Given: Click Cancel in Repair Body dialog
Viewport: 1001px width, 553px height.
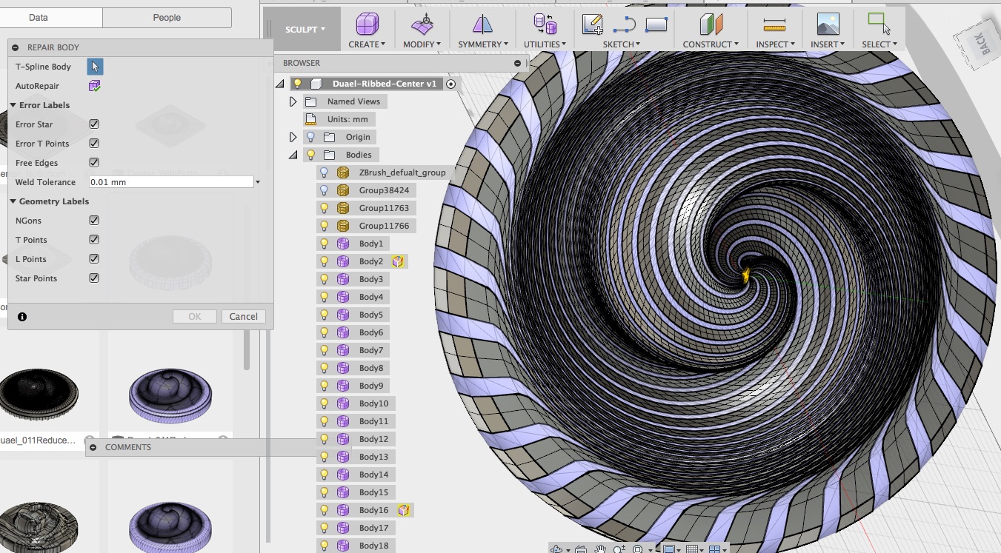Looking at the screenshot, I should point(243,317).
